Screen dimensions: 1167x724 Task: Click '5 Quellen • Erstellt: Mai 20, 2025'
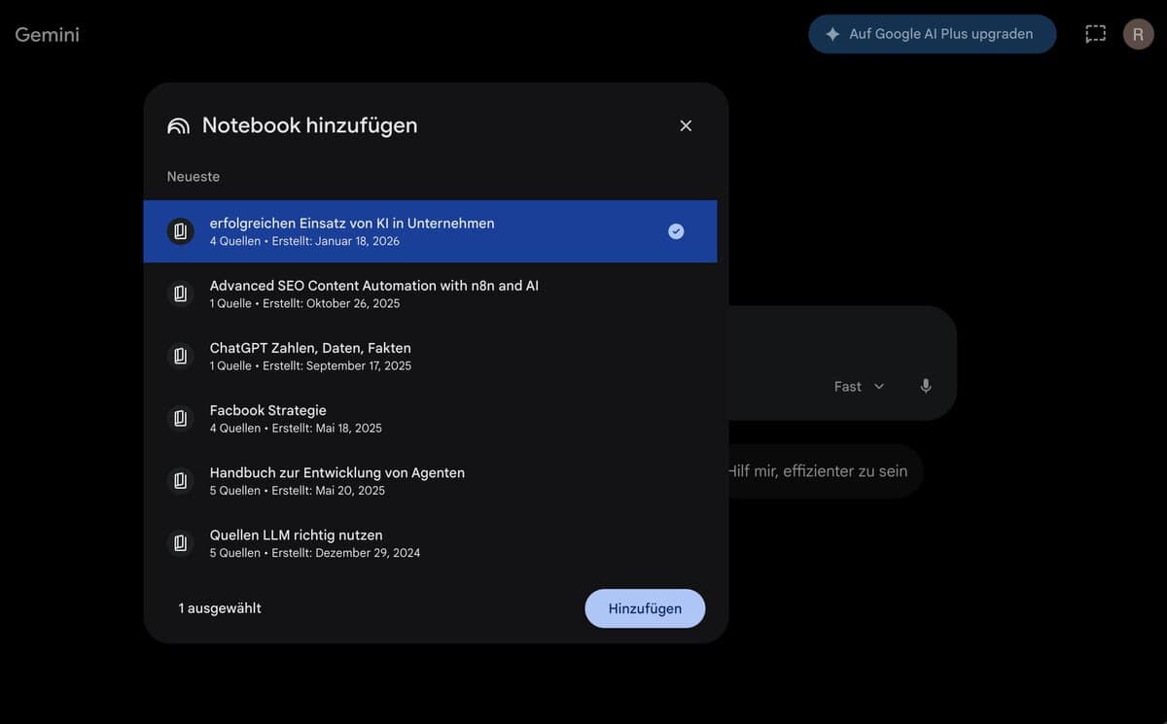[298, 490]
